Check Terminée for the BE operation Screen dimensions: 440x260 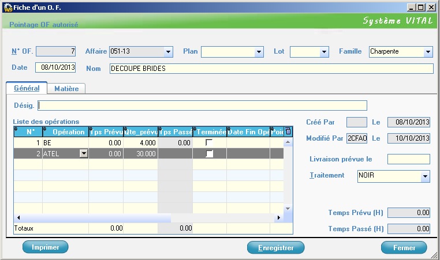tap(209, 142)
